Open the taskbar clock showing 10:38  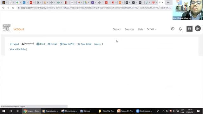(190, 111)
